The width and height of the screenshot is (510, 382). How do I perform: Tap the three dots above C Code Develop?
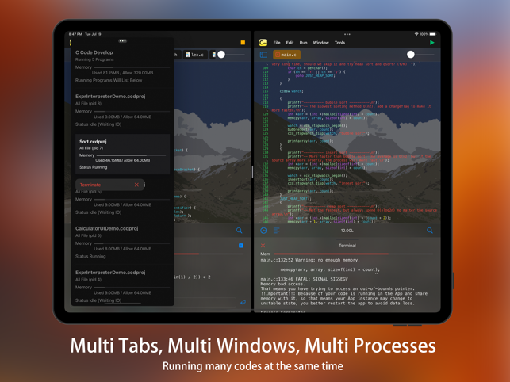pos(123,41)
